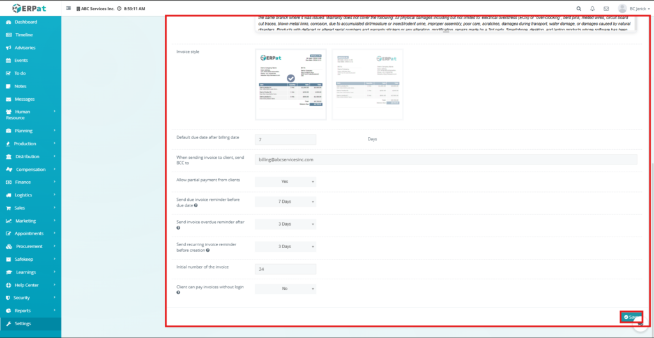Open recurring invoice reminder dropdown
Image resolution: width=654 pixels, height=338 pixels.
click(285, 246)
